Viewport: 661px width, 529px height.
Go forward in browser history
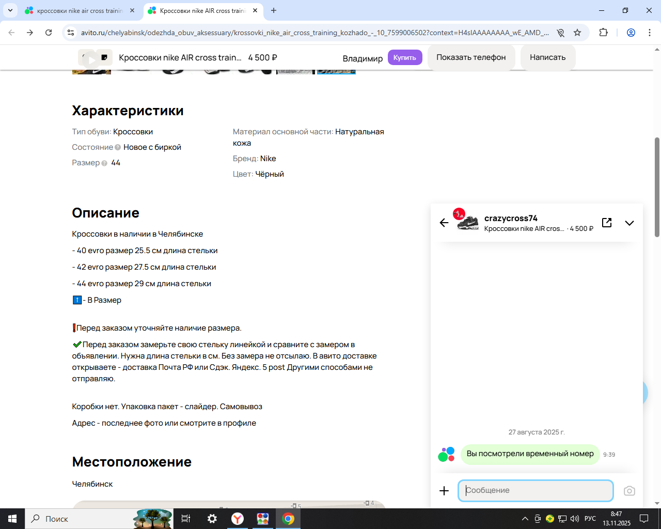[x=30, y=33]
